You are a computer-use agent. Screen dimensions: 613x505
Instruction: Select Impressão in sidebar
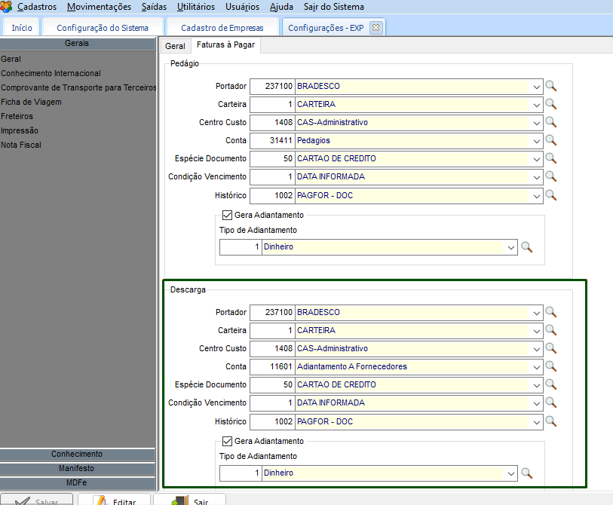pyautogui.click(x=20, y=130)
